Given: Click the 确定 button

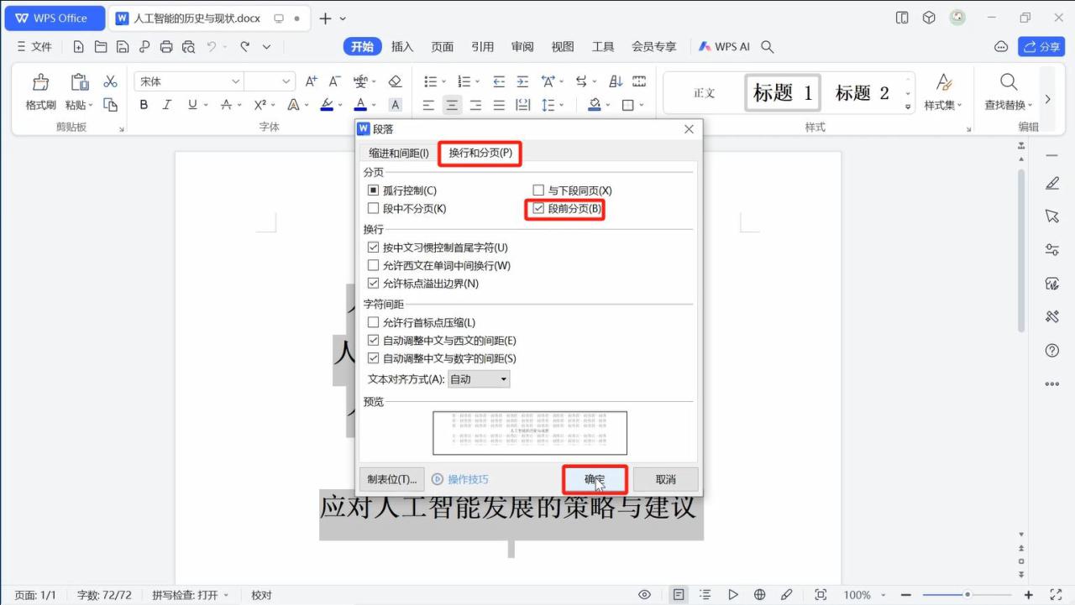Looking at the screenshot, I should coord(595,479).
